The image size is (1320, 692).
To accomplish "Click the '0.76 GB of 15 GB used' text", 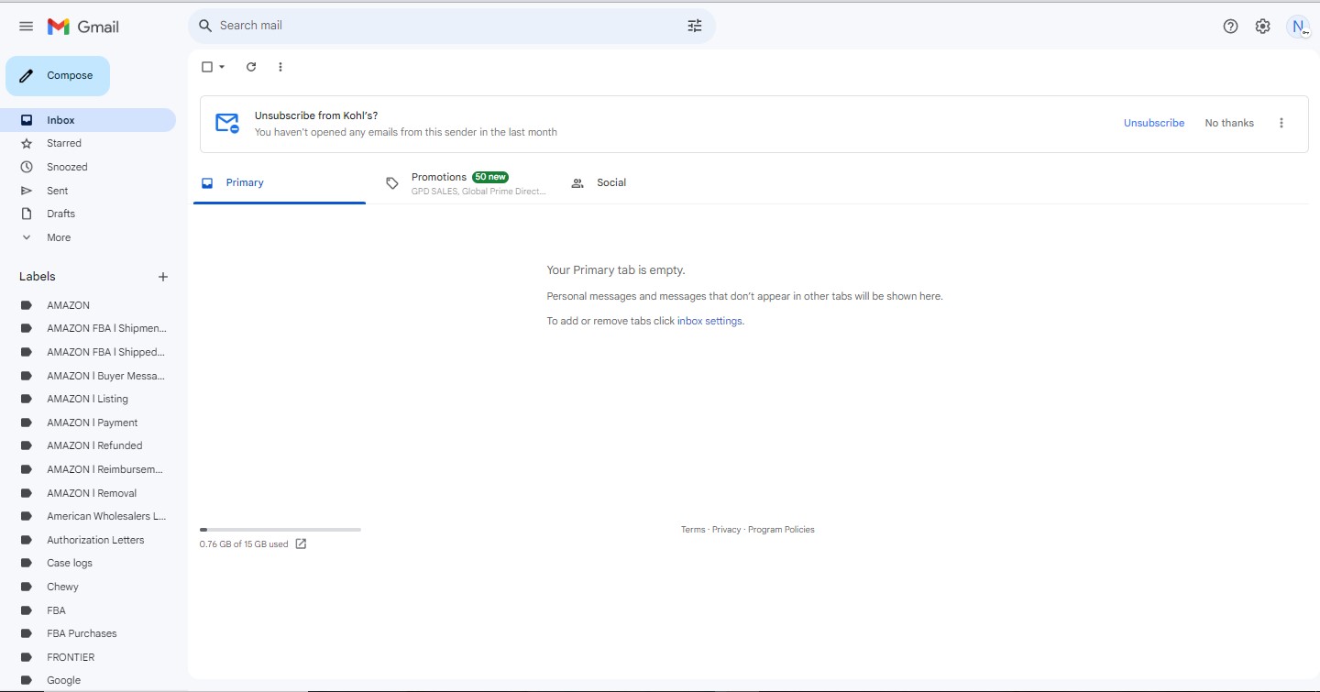I will coord(244,544).
